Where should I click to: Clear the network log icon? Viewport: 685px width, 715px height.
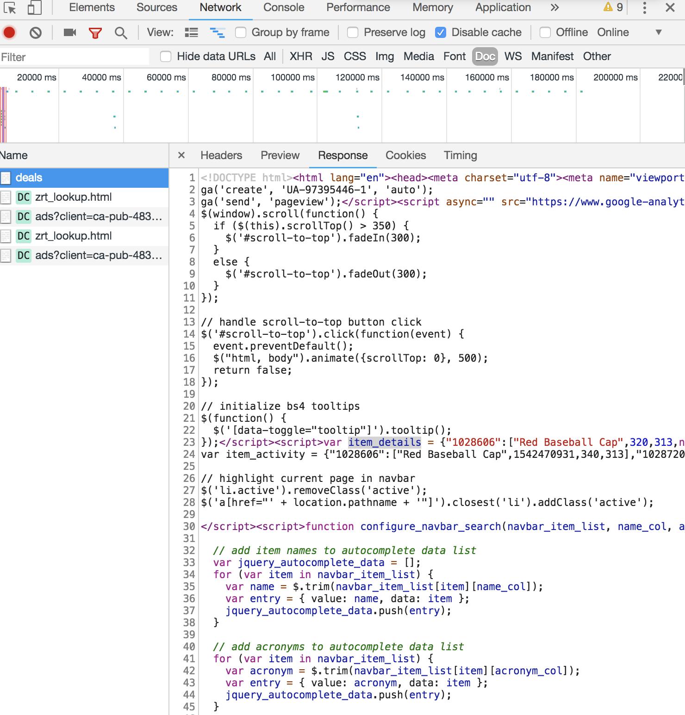[36, 32]
